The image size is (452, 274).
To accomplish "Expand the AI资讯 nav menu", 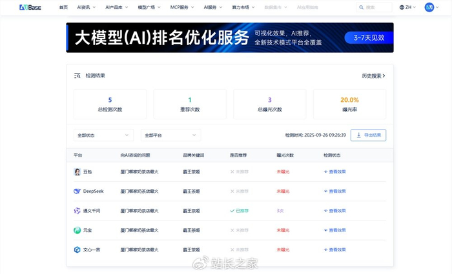I will (86, 7).
